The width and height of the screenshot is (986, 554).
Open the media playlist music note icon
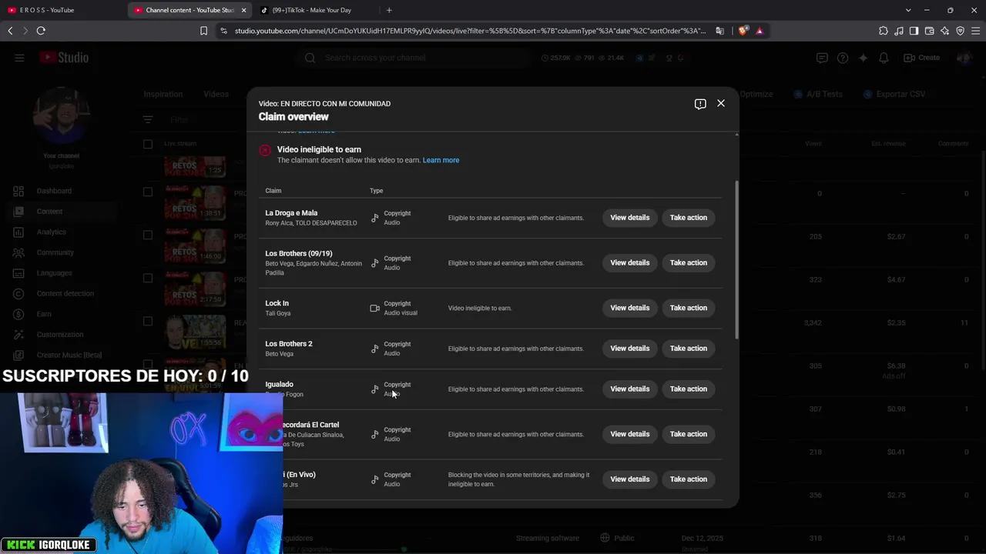tap(899, 31)
